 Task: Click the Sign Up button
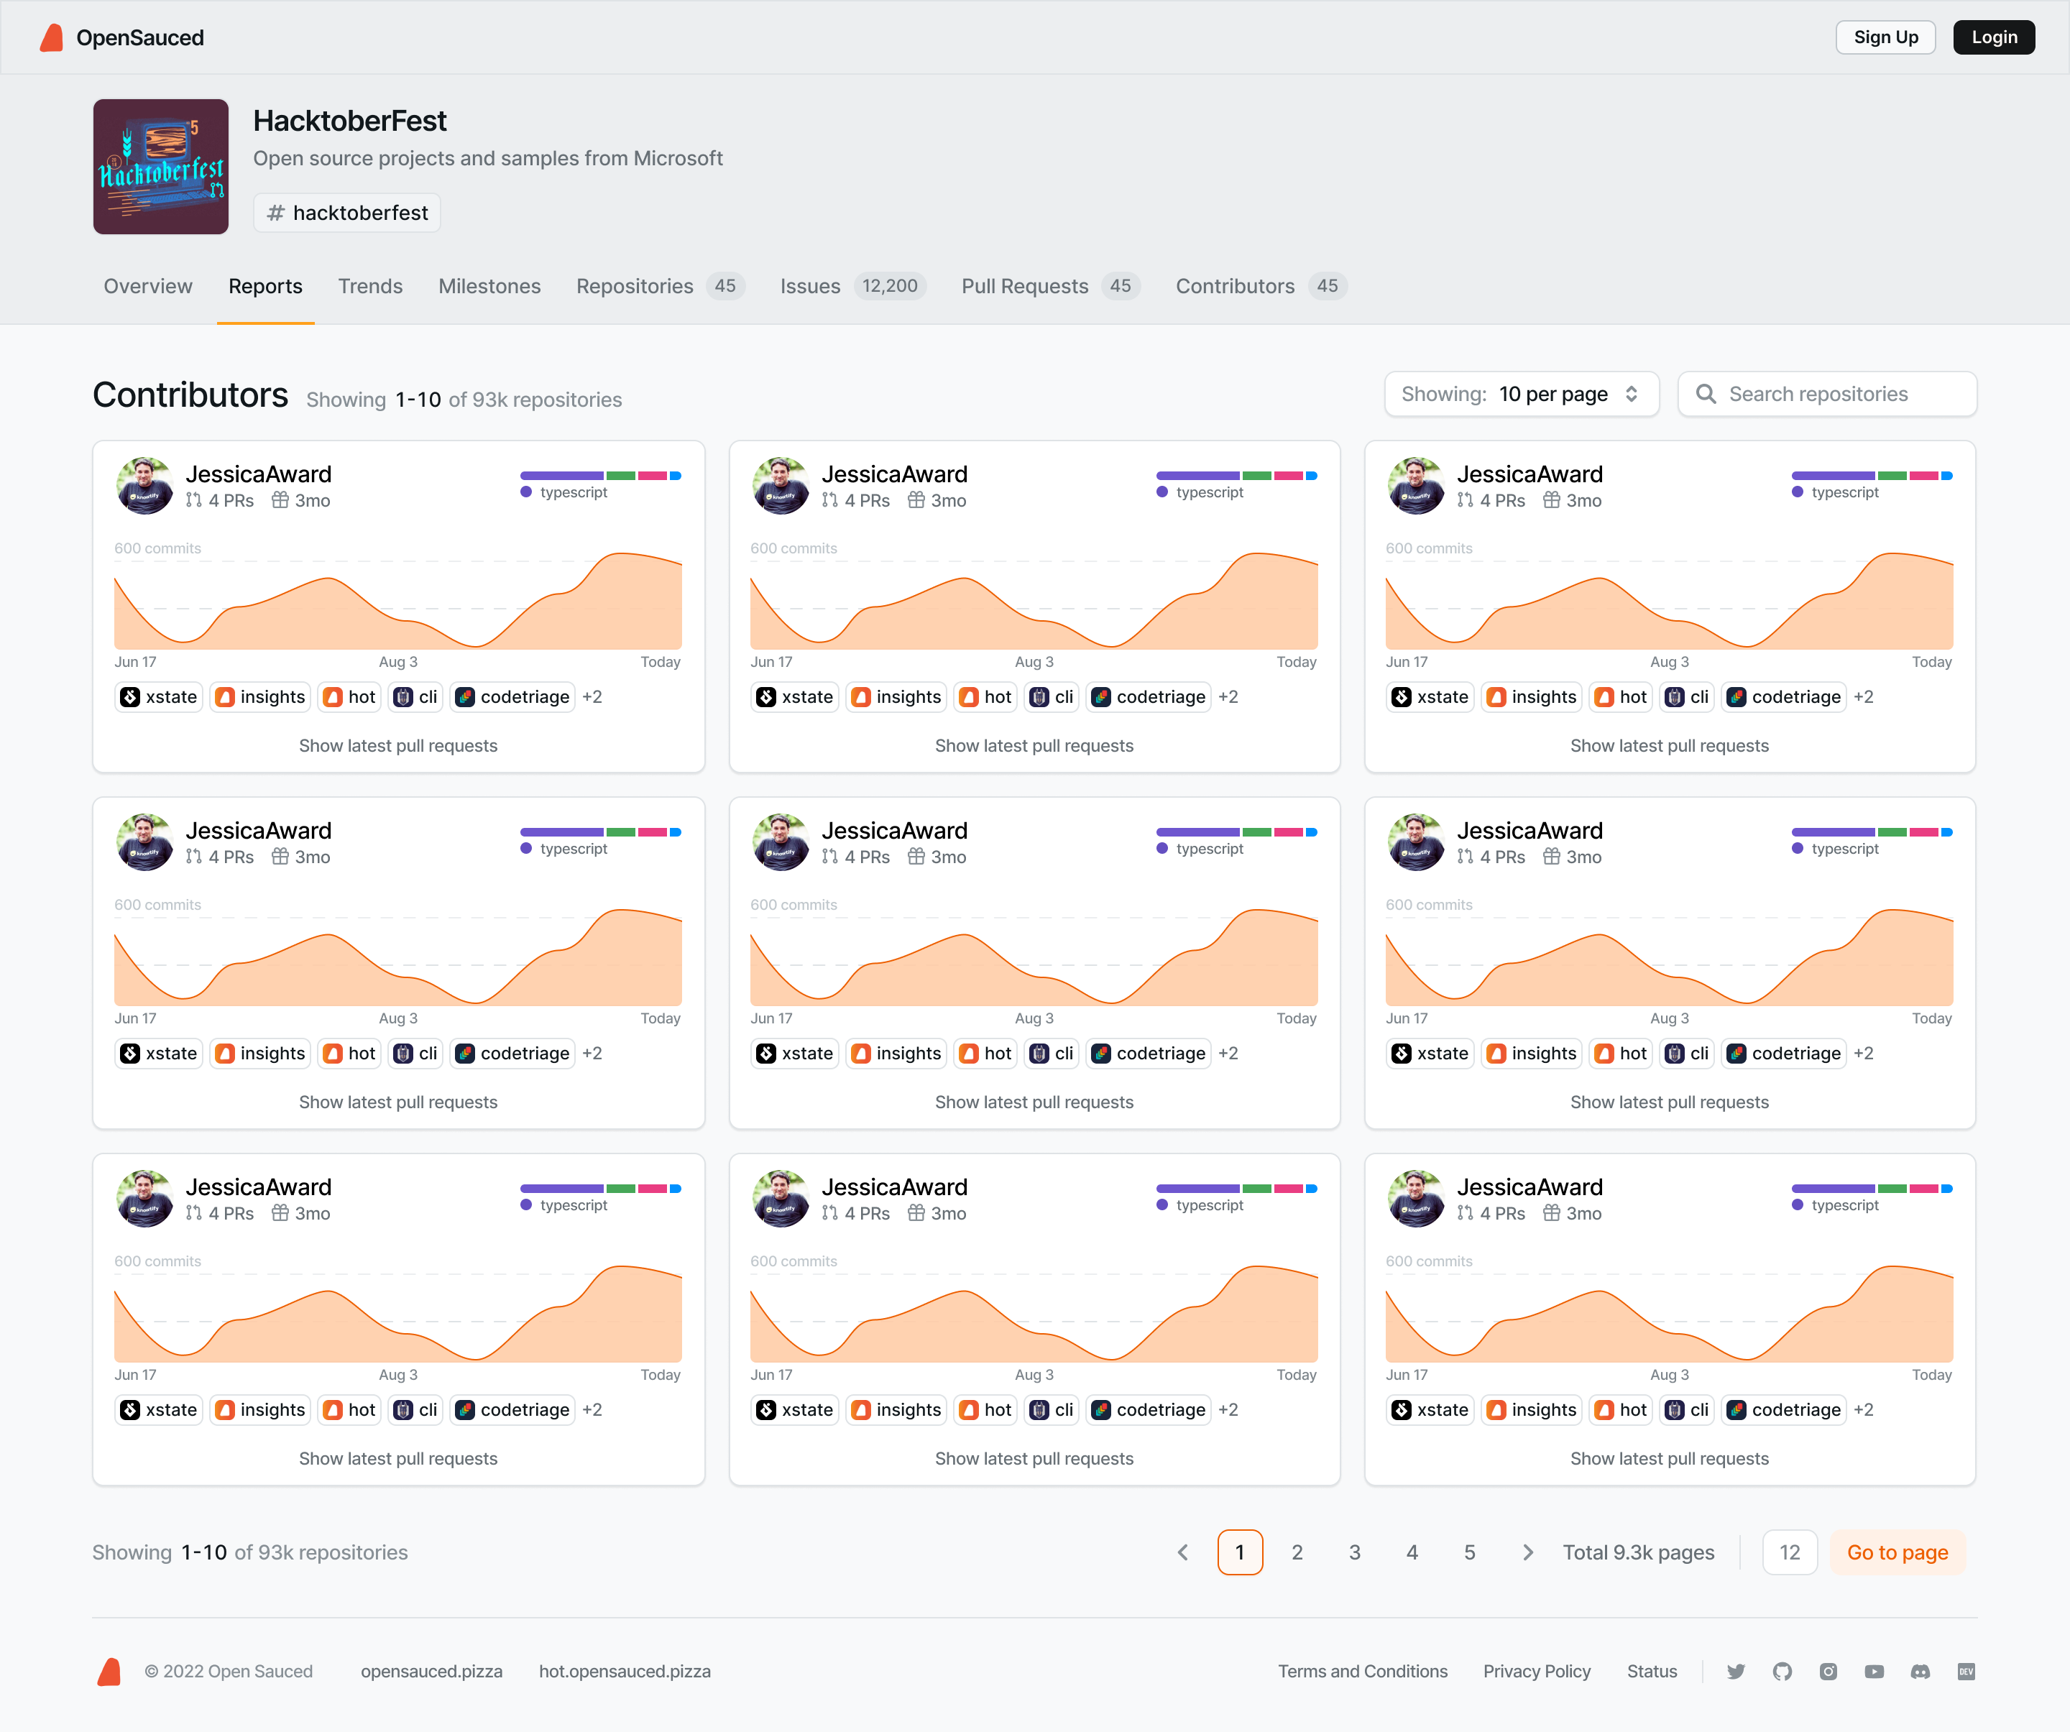click(x=1886, y=37)
